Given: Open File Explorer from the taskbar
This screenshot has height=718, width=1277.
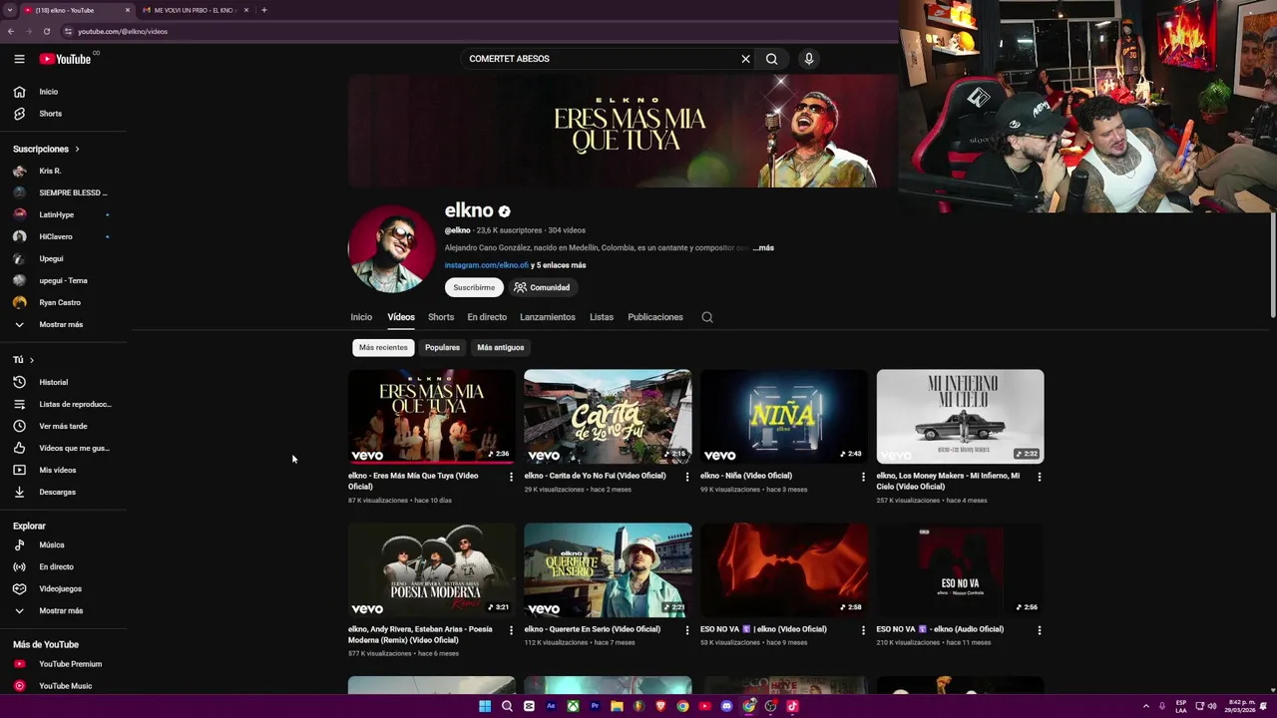Looking at the screenshot, I should (x=617, y=706).
